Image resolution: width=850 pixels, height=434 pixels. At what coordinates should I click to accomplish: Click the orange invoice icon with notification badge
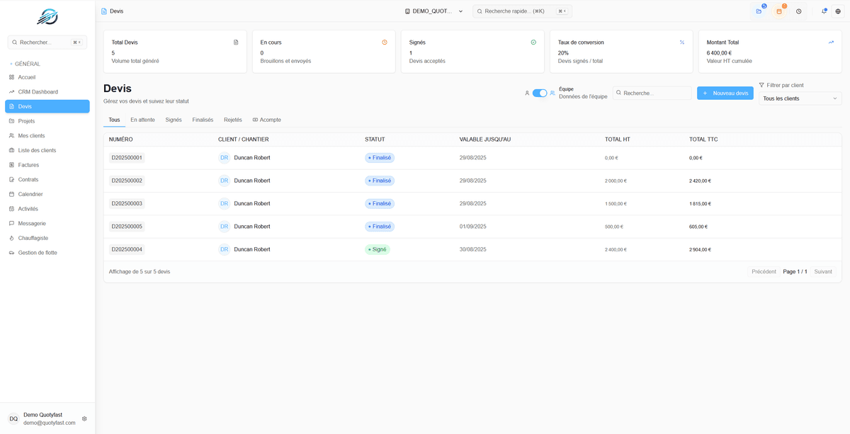[x=779, y=11]
